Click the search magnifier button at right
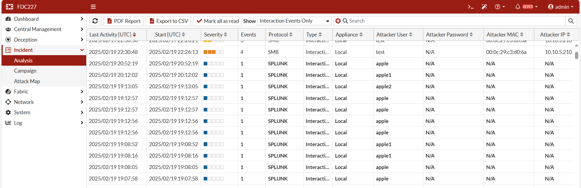Viewport: 581px width, 188px height. (571, 21)
